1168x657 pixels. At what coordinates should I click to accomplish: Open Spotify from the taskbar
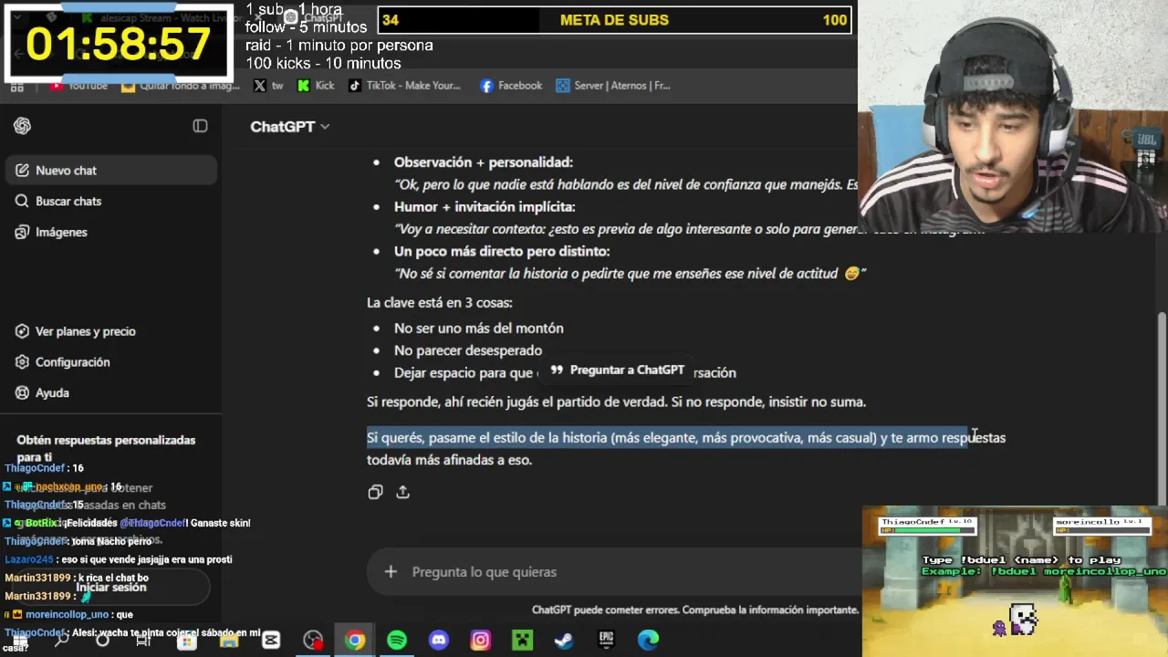(x=397, y=641)
